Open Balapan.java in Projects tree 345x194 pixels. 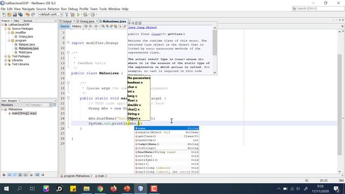point(26,44)
